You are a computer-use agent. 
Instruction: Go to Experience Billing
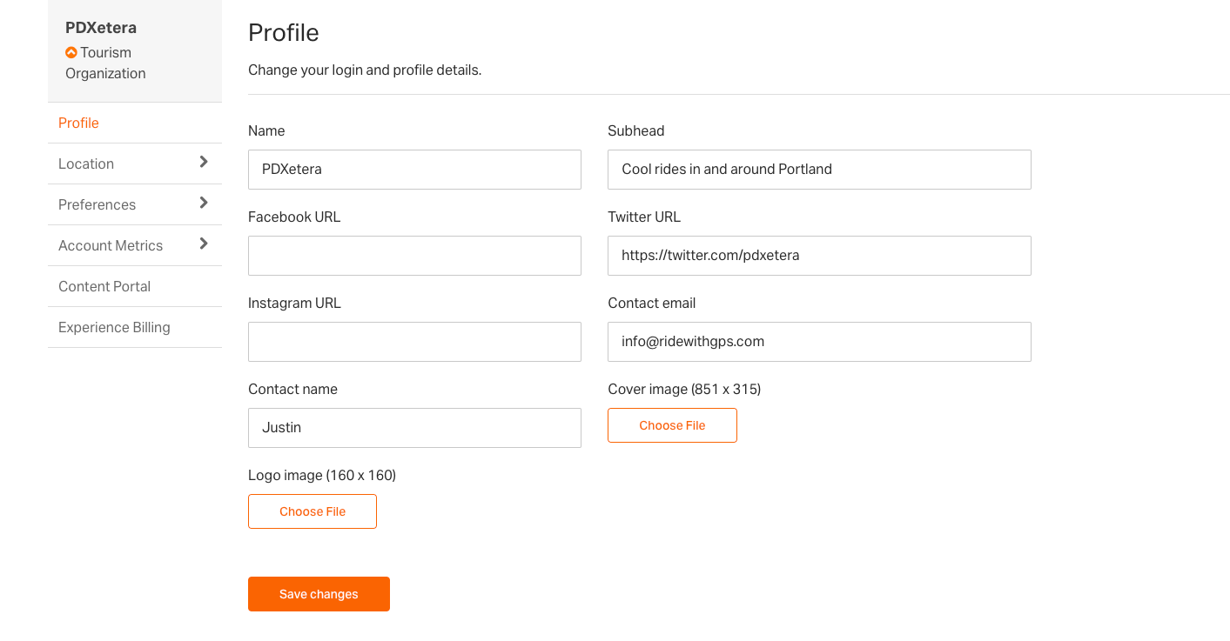click(x=135, y=327)
